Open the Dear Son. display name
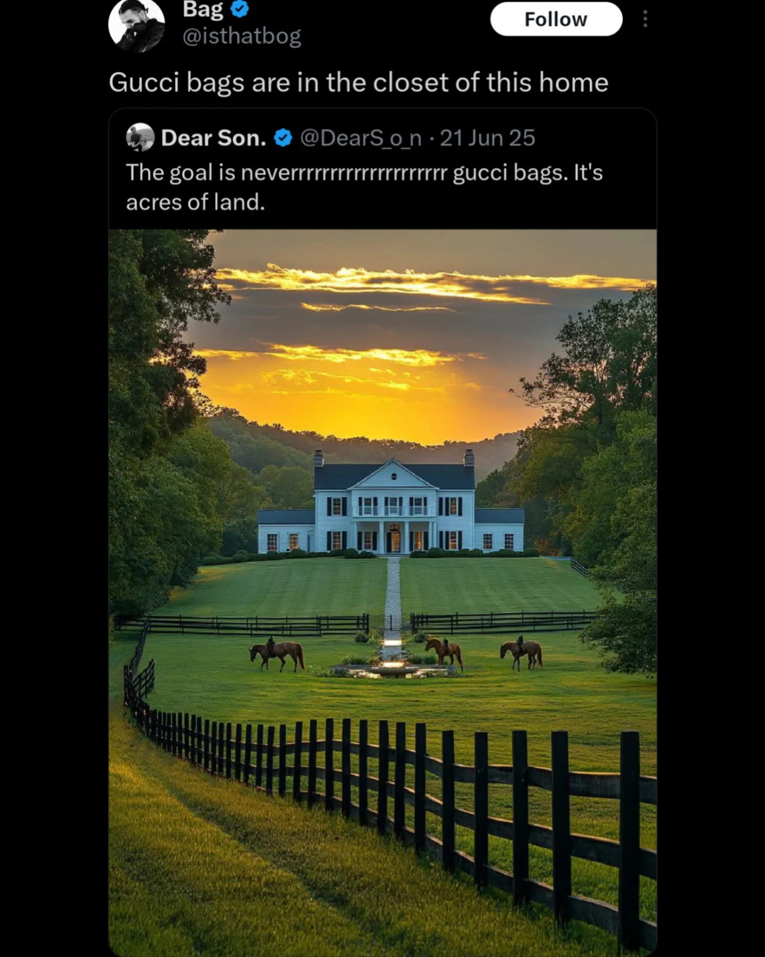The image size is (765, 957). [x=214, y=138]
